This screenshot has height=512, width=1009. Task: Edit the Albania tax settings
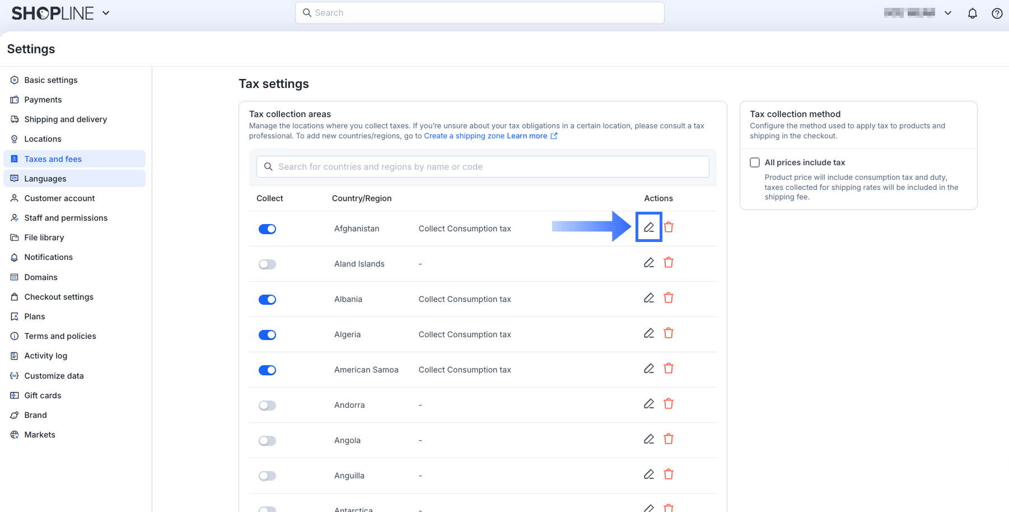point(648,298)
